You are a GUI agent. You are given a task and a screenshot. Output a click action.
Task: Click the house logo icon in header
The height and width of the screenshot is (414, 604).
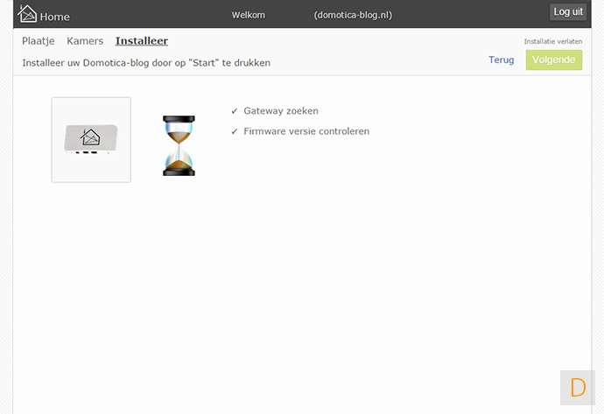click(27, 14)
